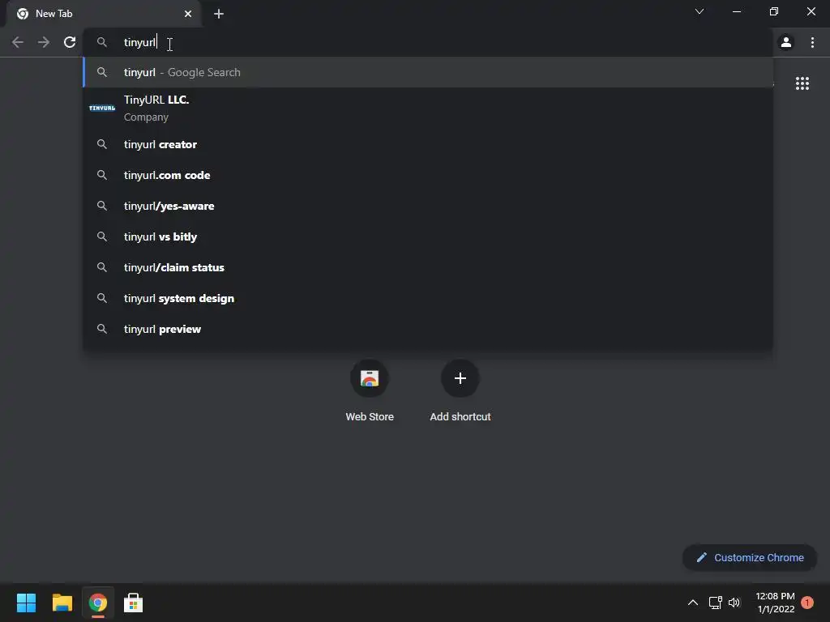Open the Web Store shortcut icon

pyautogui.click(x=370, y=378)
